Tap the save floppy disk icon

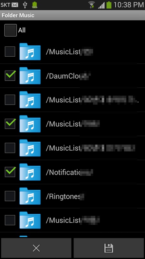click(109, 248)
